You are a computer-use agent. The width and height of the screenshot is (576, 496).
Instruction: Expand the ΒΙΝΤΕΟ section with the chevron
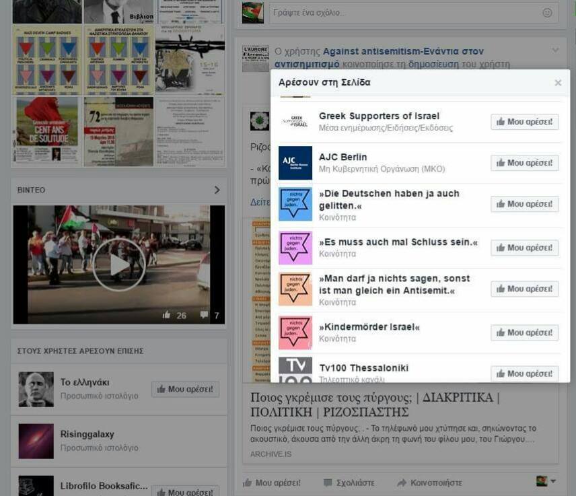coord(217,190)
